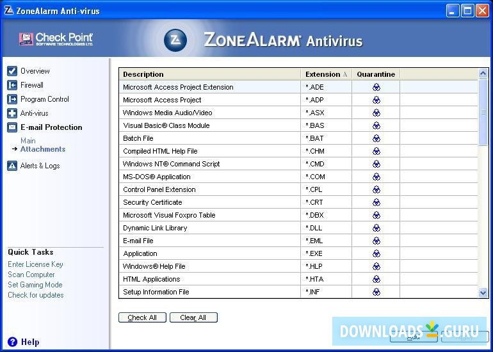Click quarantine icon for E-mail File row

click(376, 241)
